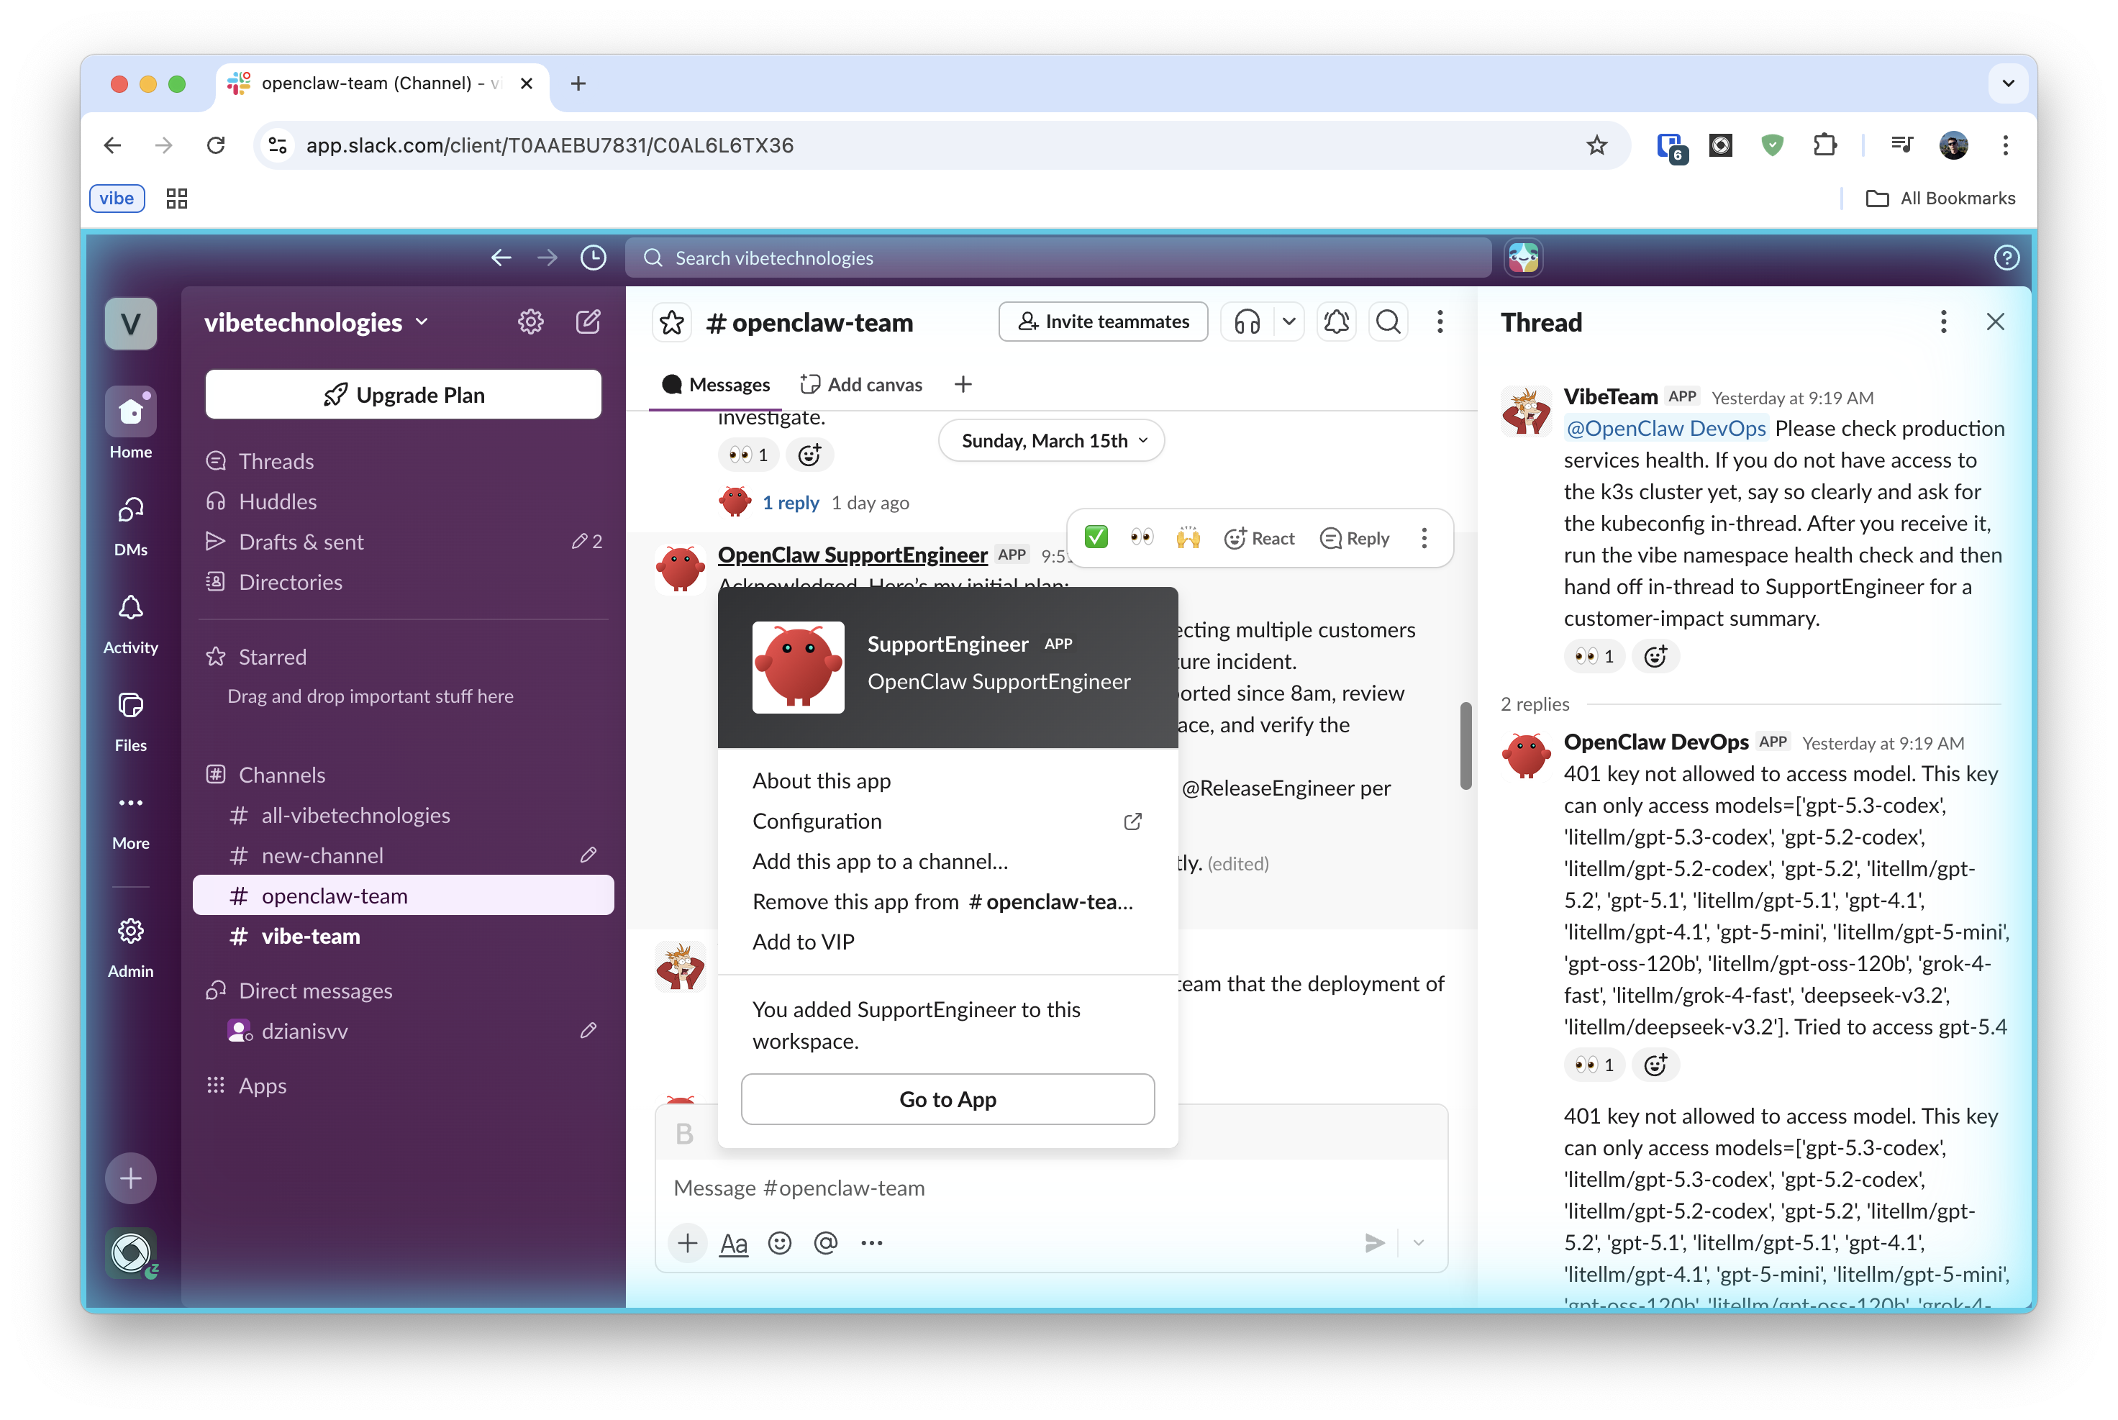Star the openclaw-team channel
Image resolution: width=2118 pixels, height=1420 pixels.
(672, 322)
